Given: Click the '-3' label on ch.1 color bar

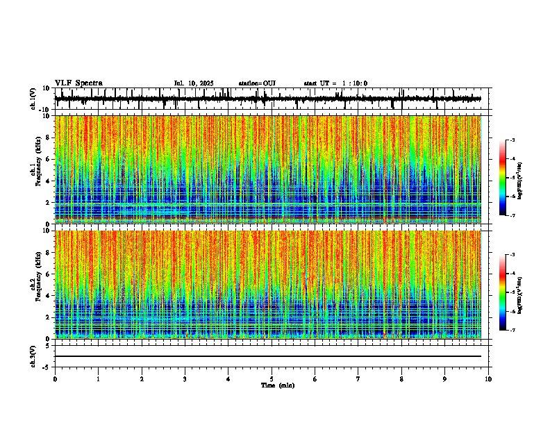Looking at the screenshot, I should 512,140.
